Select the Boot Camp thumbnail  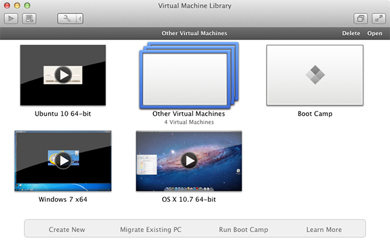[x=315, y=75]
